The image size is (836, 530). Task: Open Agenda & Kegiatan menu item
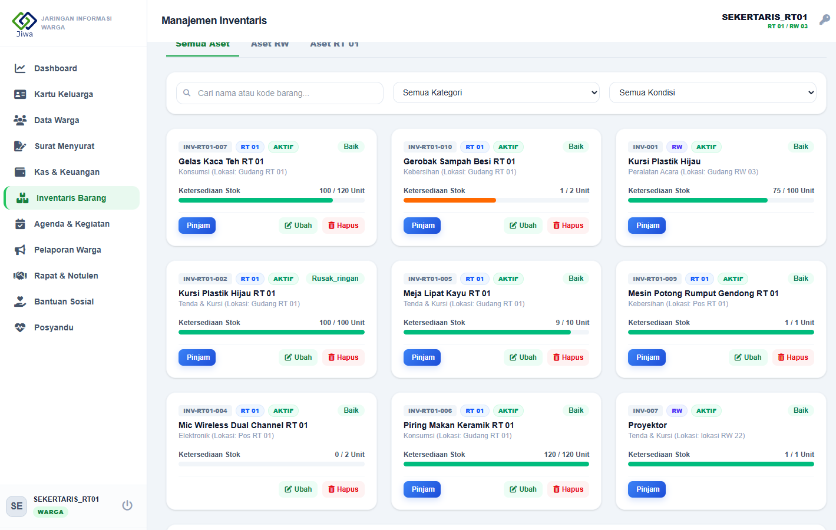pos(72,224)
